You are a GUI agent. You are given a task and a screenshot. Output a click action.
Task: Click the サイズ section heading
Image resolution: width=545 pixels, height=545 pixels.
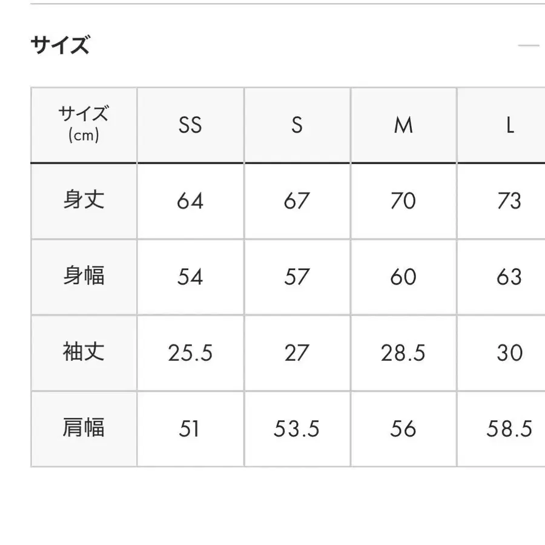point(60,46)
